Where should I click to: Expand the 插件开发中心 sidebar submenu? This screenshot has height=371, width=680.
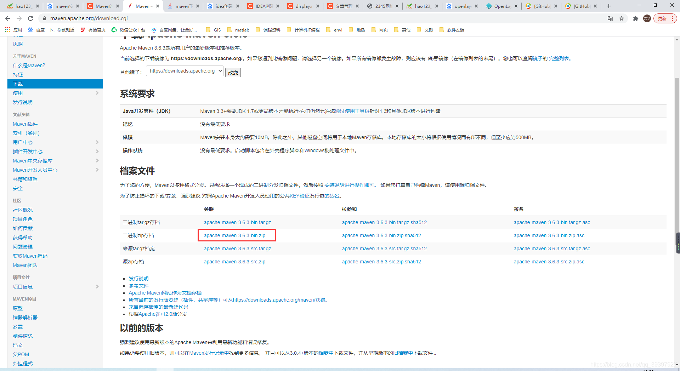pos(97,152)
